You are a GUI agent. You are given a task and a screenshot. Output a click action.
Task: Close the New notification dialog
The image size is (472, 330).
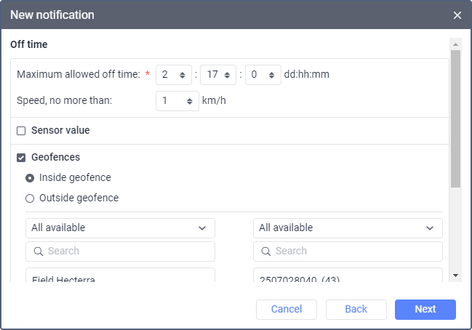coord(457,15)
